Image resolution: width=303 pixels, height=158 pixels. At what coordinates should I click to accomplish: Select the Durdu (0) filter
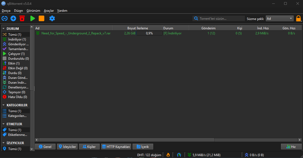(16, 73)
